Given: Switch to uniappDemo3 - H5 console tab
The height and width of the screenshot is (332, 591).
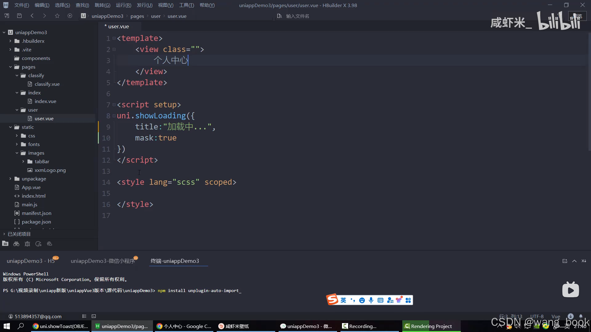Looking at the screenshot, I should pos(31,261).
